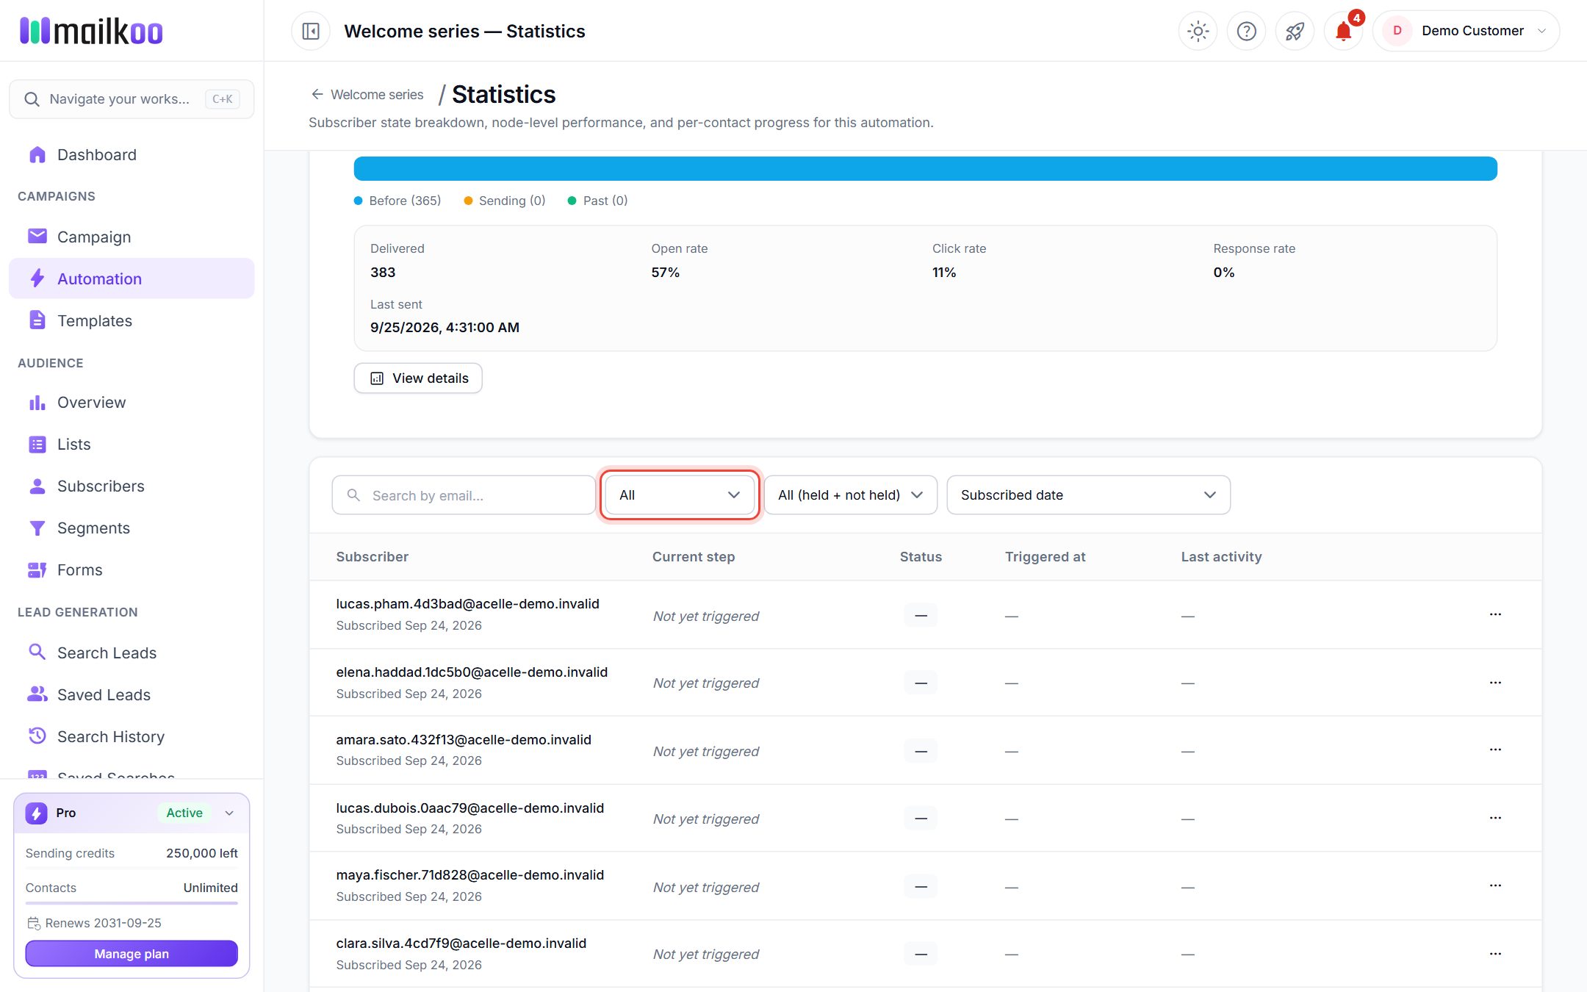Click the rocket quick-start icon
The width and height of the screenshot is (1587, 992).
[x=1295, y=31]
